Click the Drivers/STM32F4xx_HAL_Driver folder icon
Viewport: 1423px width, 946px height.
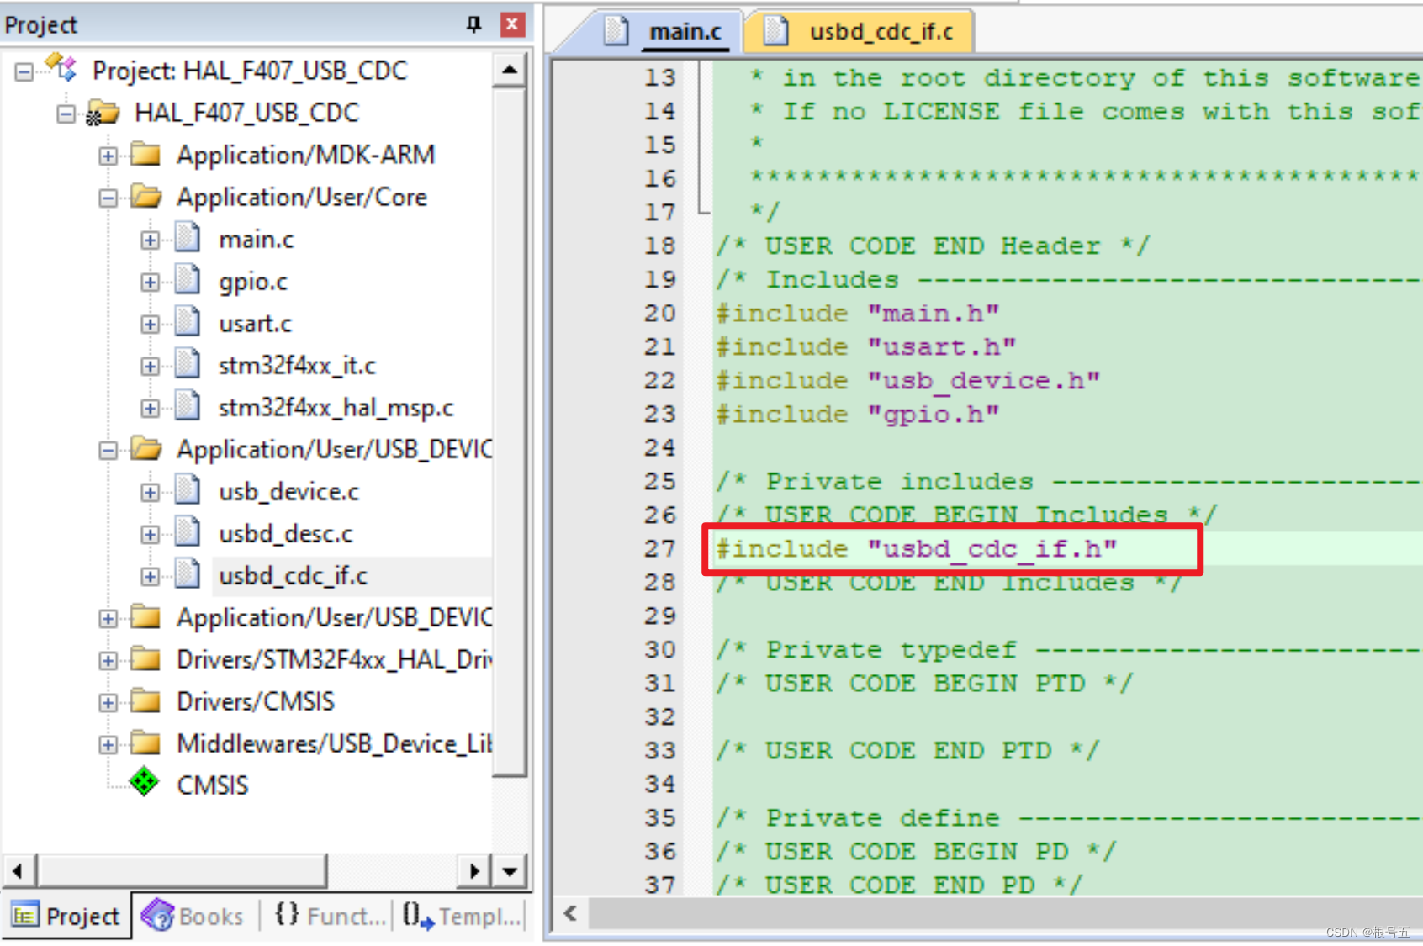tap(145, 658)
